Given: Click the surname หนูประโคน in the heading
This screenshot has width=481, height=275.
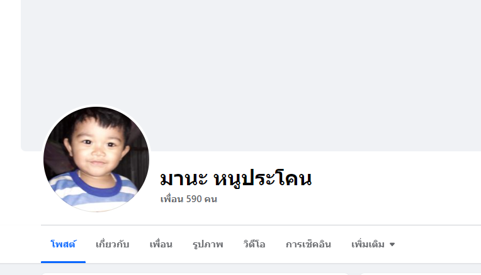Looking at the screenshot, I should coord(263,178).
